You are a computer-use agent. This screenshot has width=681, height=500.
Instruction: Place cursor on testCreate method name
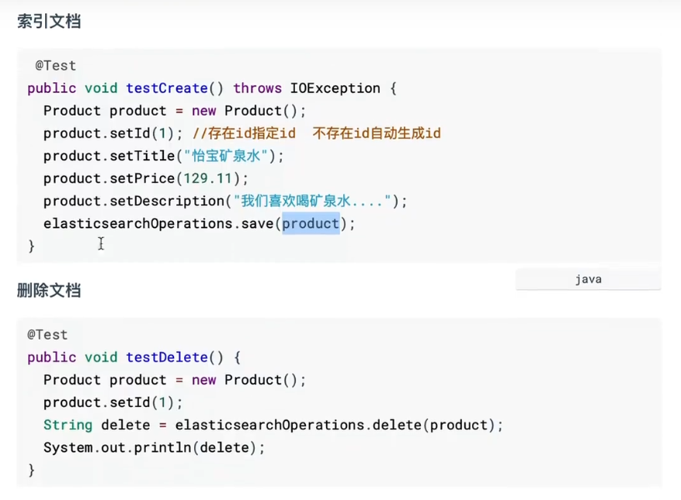click(x=167, y=88)
